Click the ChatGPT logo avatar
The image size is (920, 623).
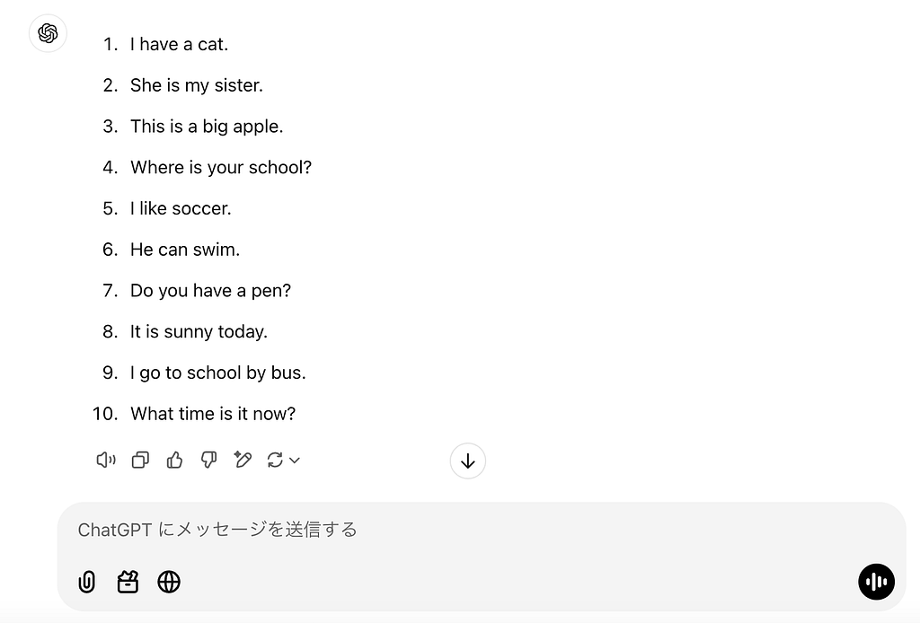pos(48,33)
